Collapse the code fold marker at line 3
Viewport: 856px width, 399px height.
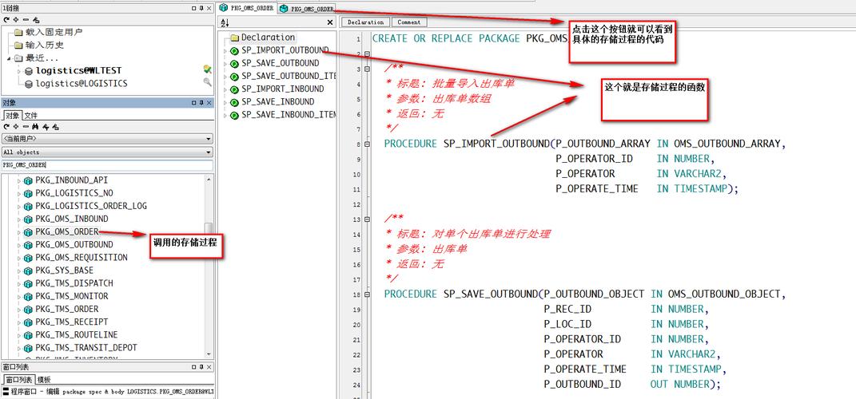coord(367,69)
